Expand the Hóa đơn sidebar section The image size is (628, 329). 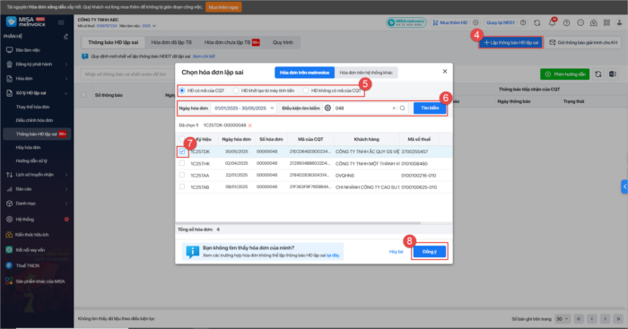[37, 79]
